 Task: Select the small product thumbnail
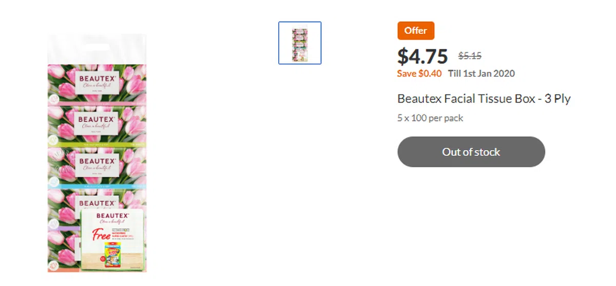[x=300, y=43]
